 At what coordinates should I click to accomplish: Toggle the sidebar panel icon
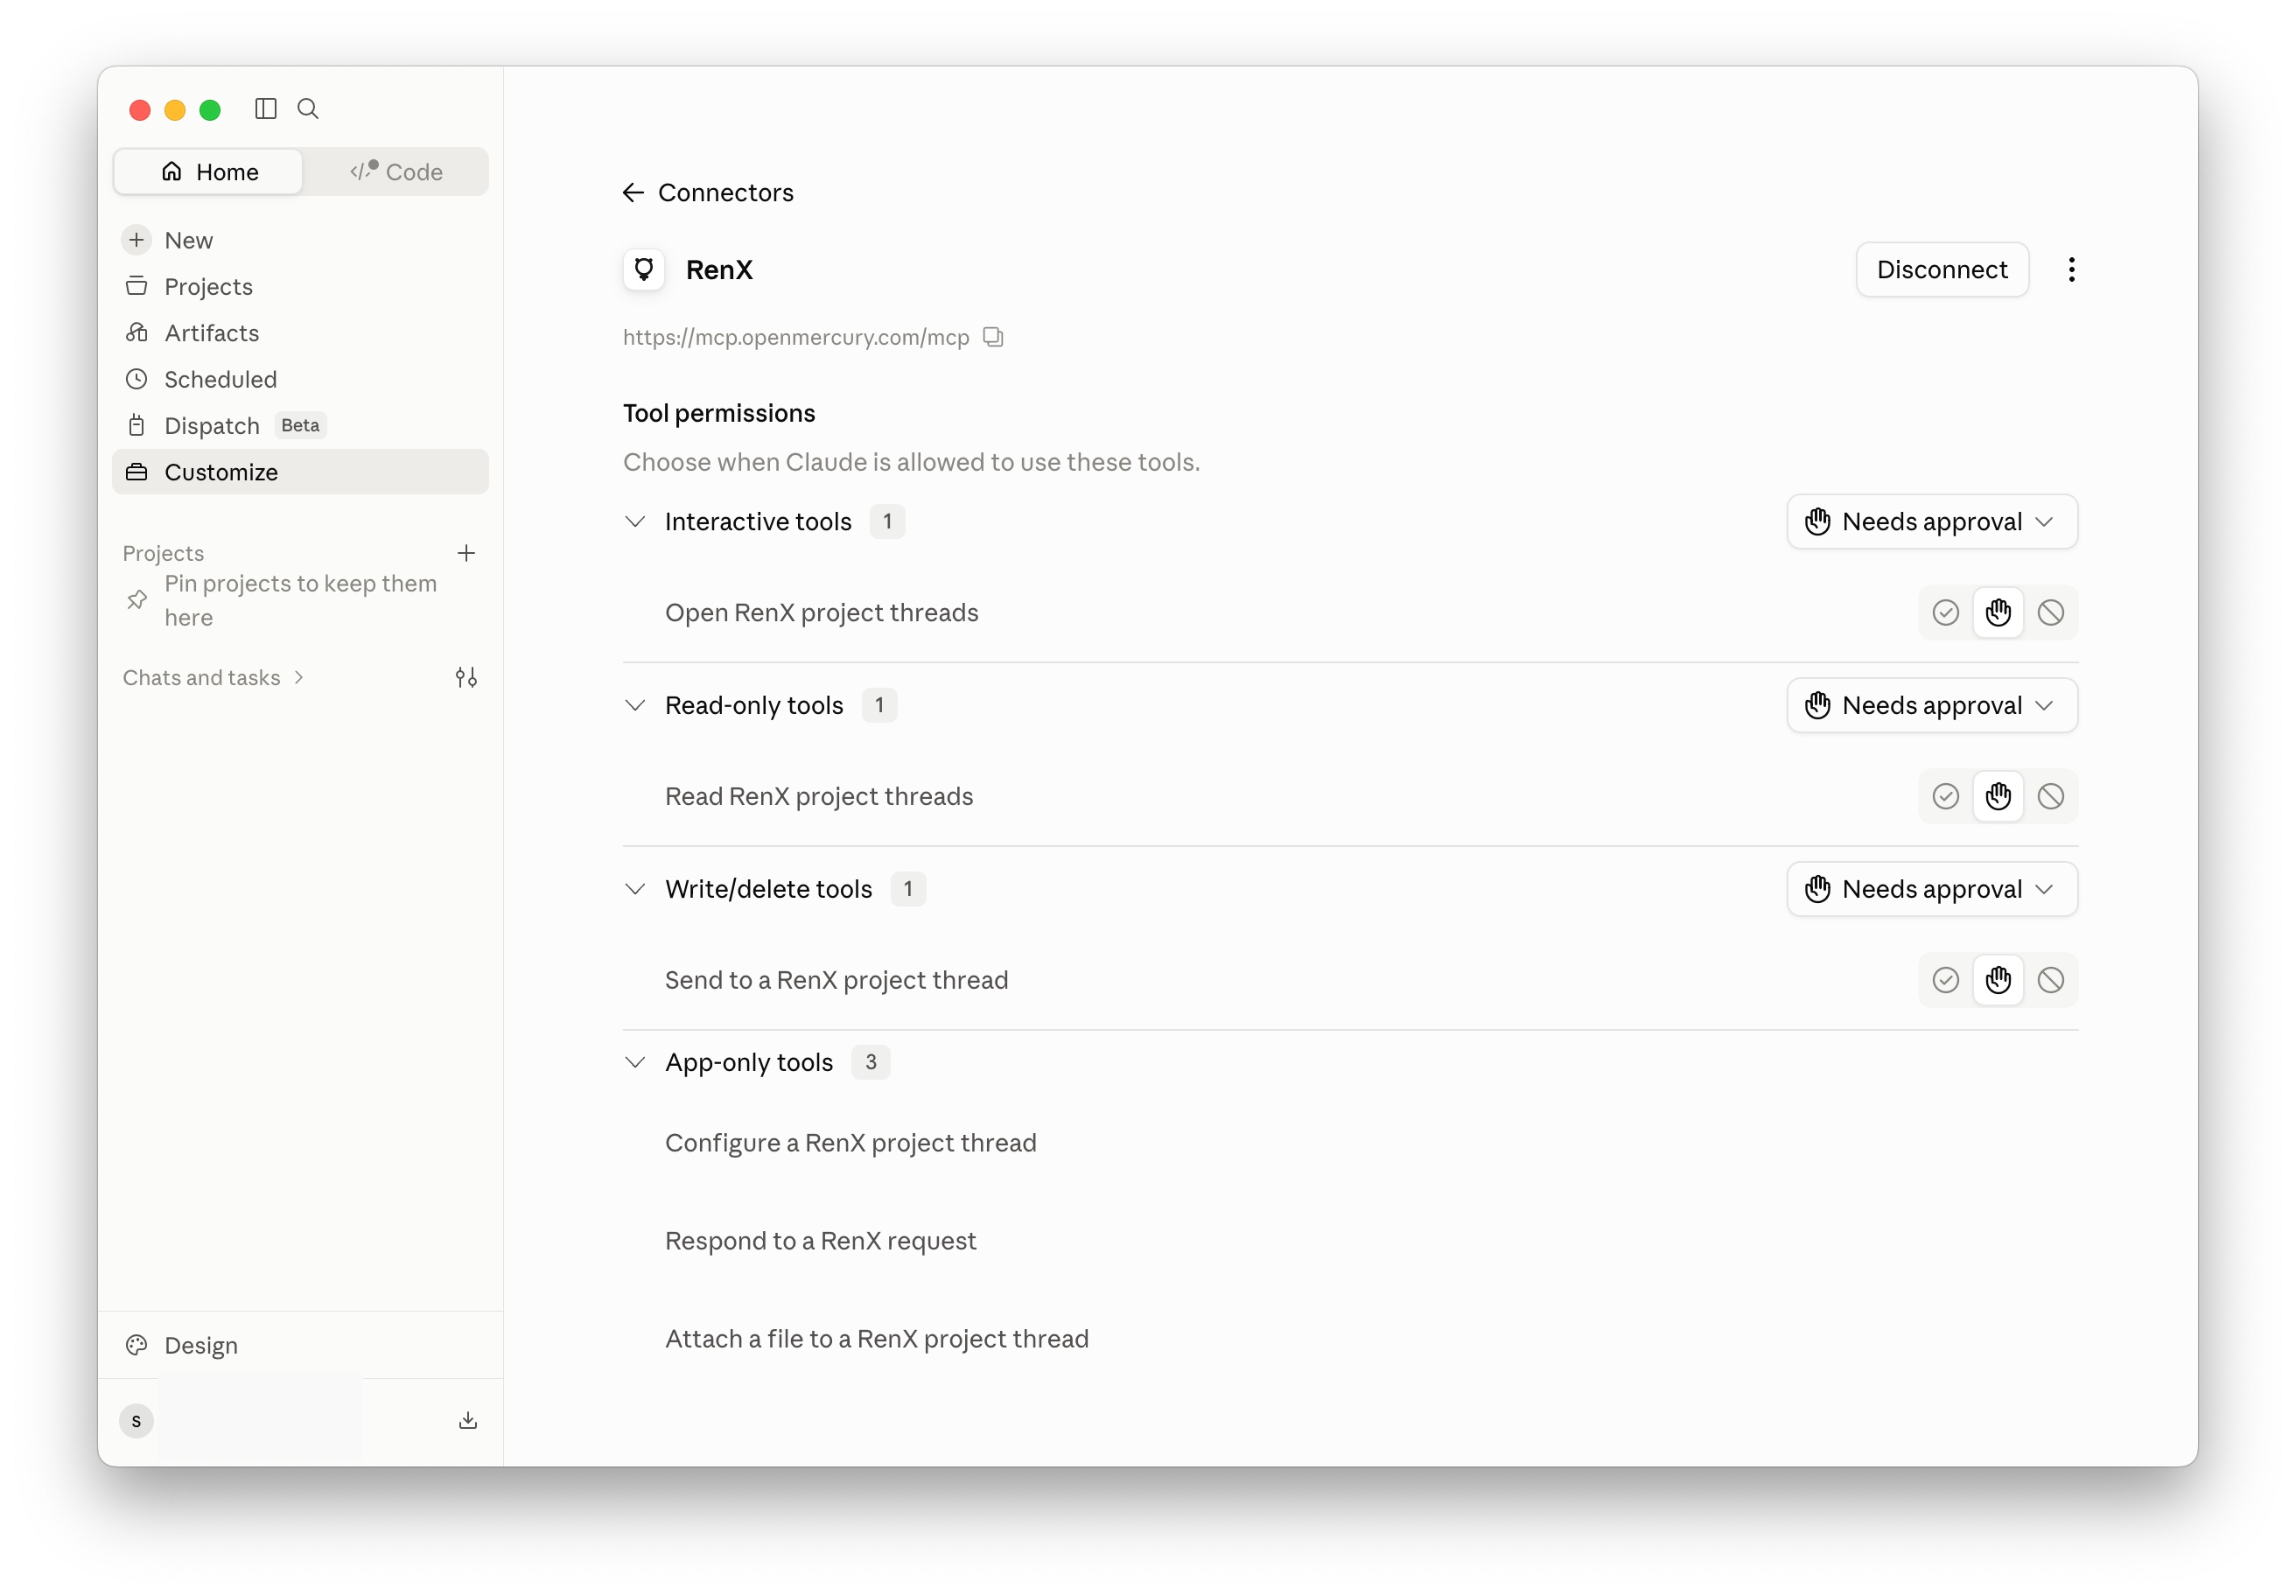point(265,109)
